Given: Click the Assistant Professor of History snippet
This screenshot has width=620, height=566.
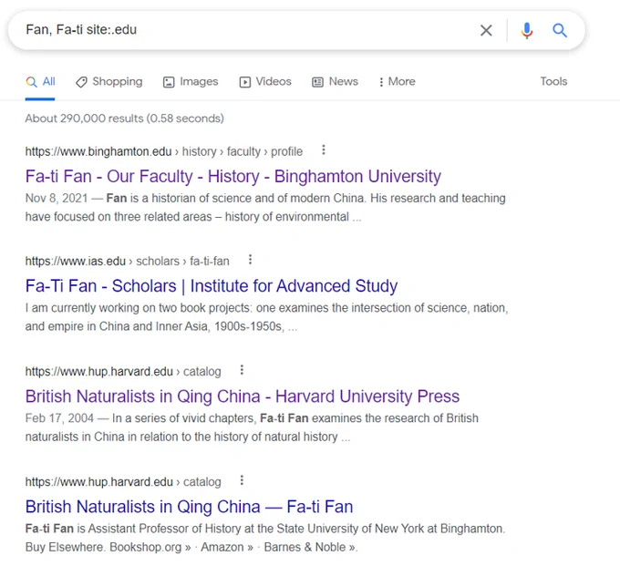Looking at the screenshot, I should click(x=265, y=538).
